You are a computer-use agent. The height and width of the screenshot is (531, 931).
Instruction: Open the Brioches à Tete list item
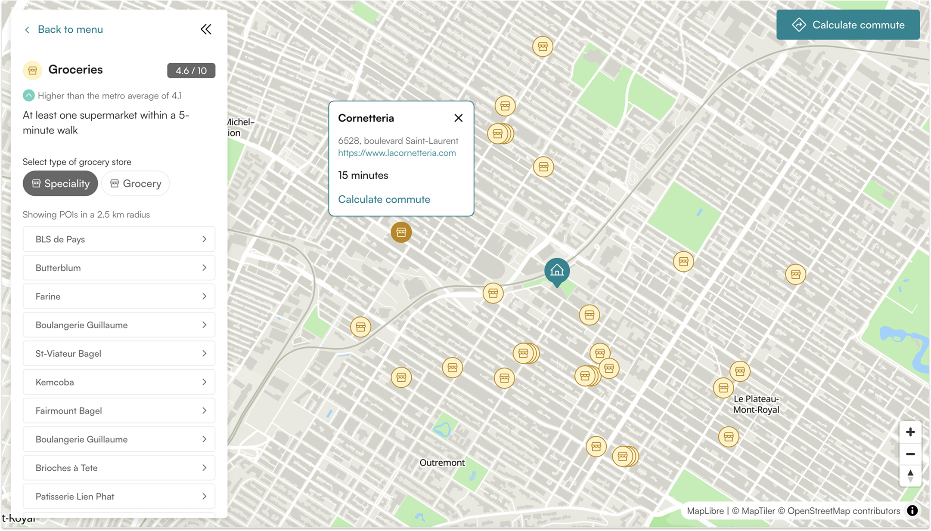point(119,468)
